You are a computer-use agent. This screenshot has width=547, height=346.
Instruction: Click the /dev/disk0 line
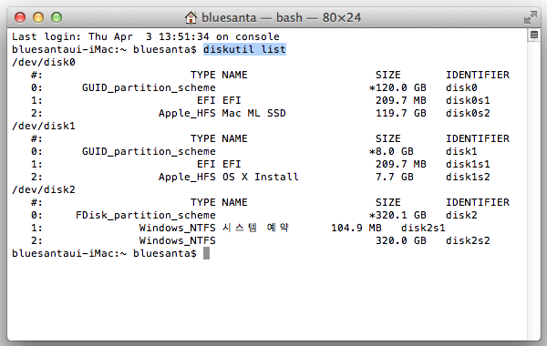pyautogui.click(x=44, y=62)
